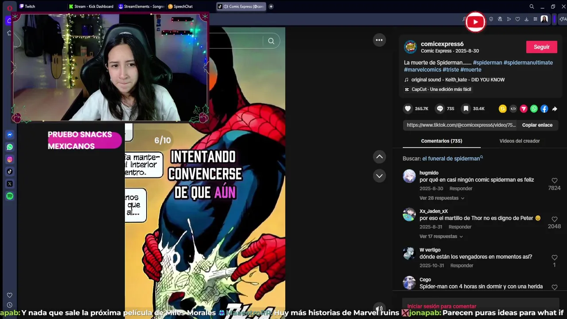Like hugmido's comment heart
567x319 pixels.
pos(554,181)
